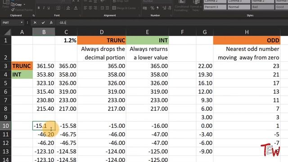Toggle Underline formatting
Image resolution: width=288 pixels, height=162 pixels.
(49, 8)
